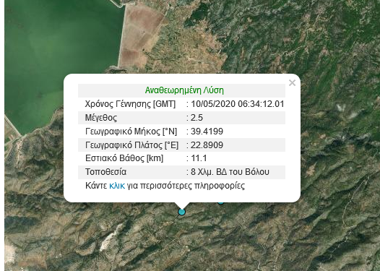
Task: Click the brown farmland fields beside the lake
Action: click(x=141, y=36)
